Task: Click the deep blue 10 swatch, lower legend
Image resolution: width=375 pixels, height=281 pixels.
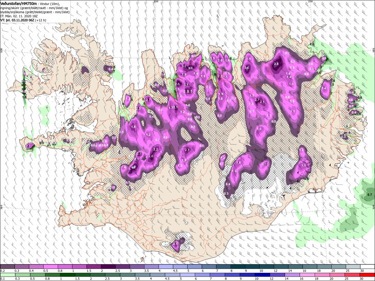Action: tap(262, 275)
